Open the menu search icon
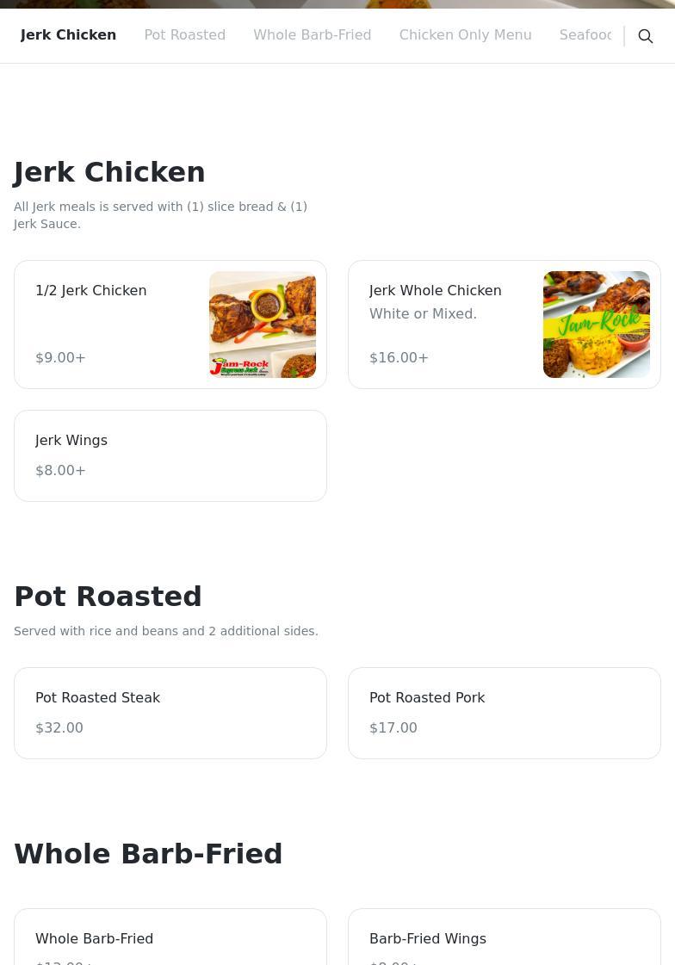675x965 pixels. (x=646, y=36)
